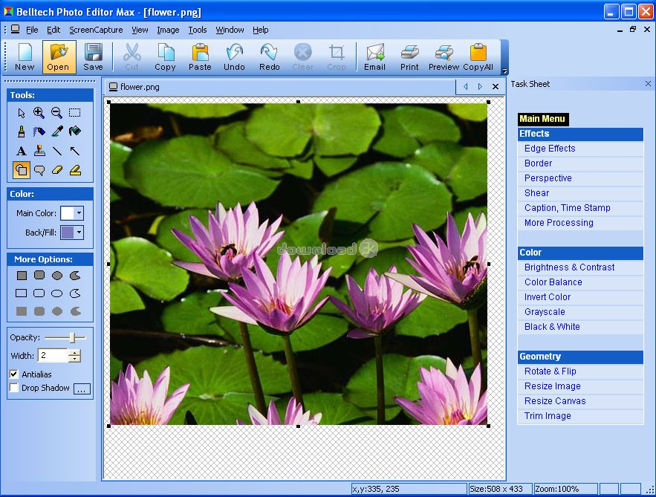This screenshot has height=497, width=656.
Task: Expand the Back/Fill color dropdown
Action: (79, 233)
